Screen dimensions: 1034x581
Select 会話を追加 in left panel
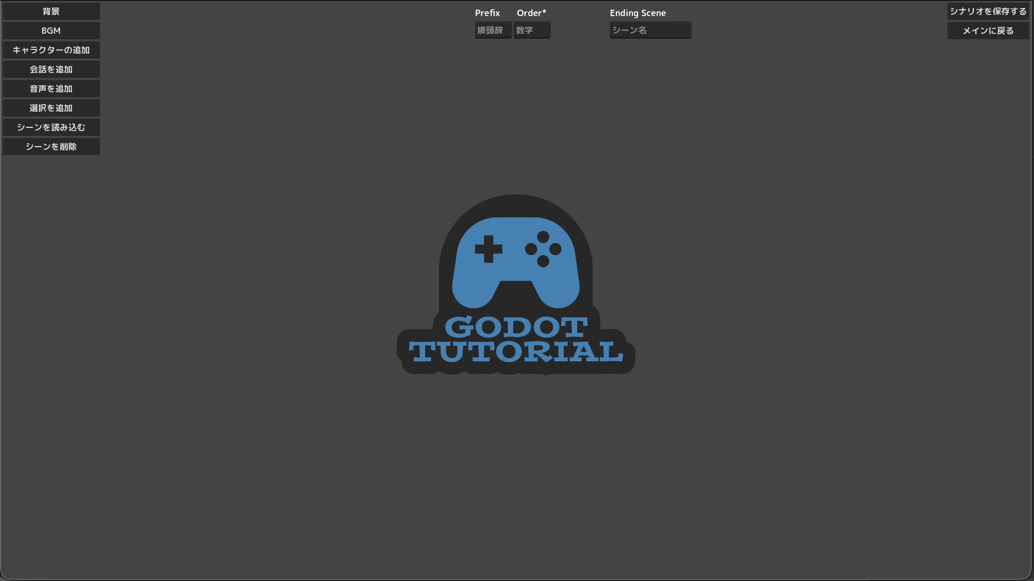click(x=51, y=69)
